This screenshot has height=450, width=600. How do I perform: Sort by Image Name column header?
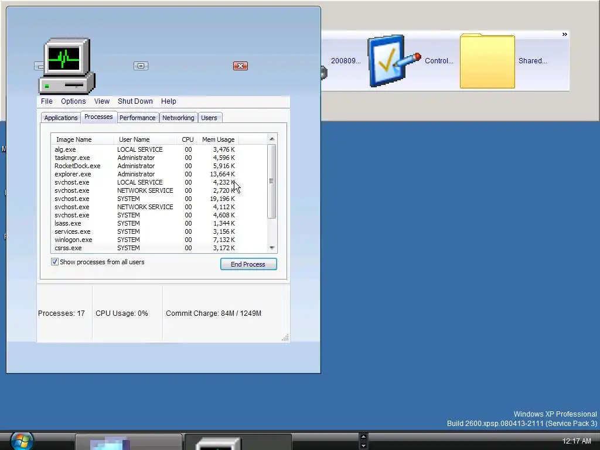coord(82,139)
